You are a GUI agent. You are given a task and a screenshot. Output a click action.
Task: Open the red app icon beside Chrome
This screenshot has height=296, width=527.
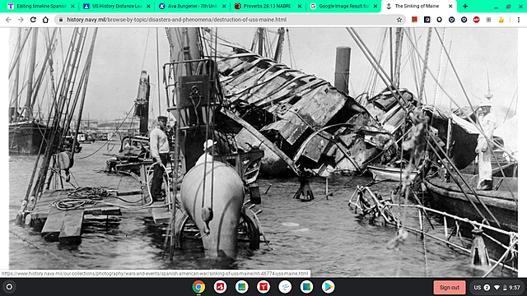click(220, 287)
